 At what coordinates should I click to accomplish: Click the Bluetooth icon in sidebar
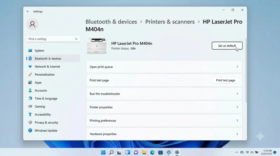tap(30, 58)
